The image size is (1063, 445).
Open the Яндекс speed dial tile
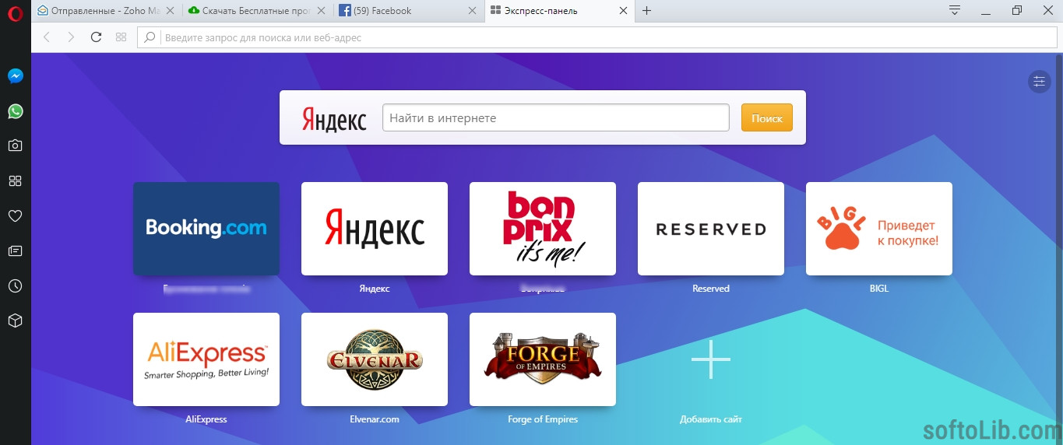tap(375, 229)
